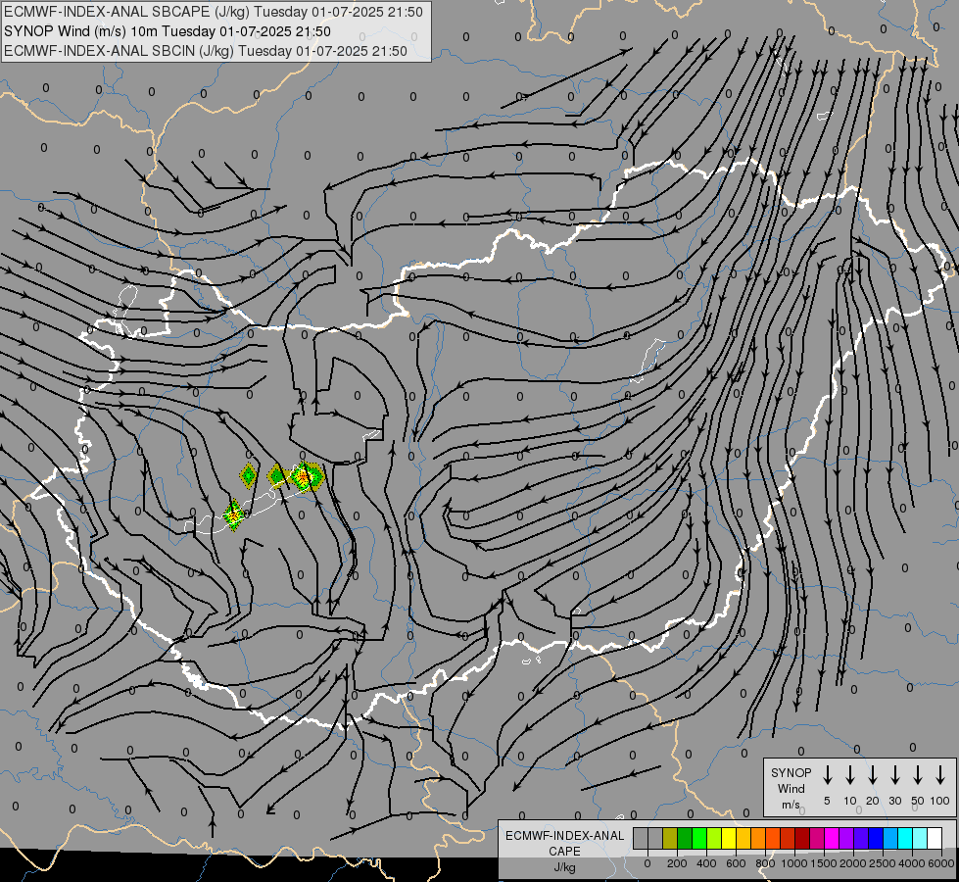Screen dimensions: 959x882
Task: Pick the pure blue CAPE legend swatch
Action: 876,838
